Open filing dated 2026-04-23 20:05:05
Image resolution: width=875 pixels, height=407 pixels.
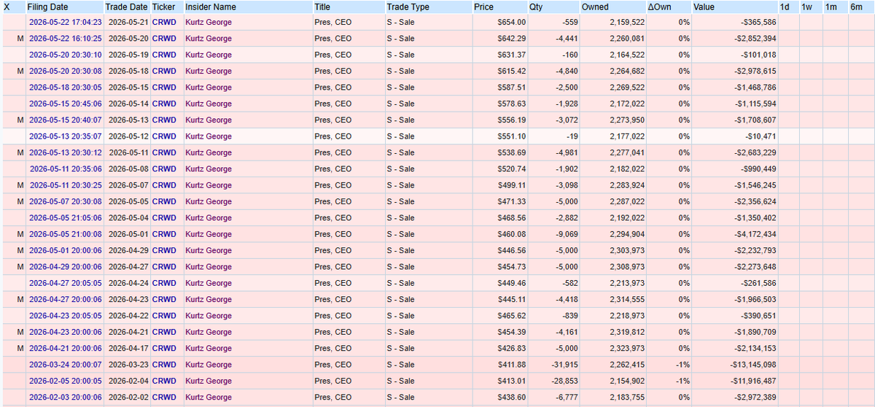tap(65, 317)
